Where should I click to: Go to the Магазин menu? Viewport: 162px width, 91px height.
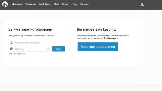click(17, 4)
